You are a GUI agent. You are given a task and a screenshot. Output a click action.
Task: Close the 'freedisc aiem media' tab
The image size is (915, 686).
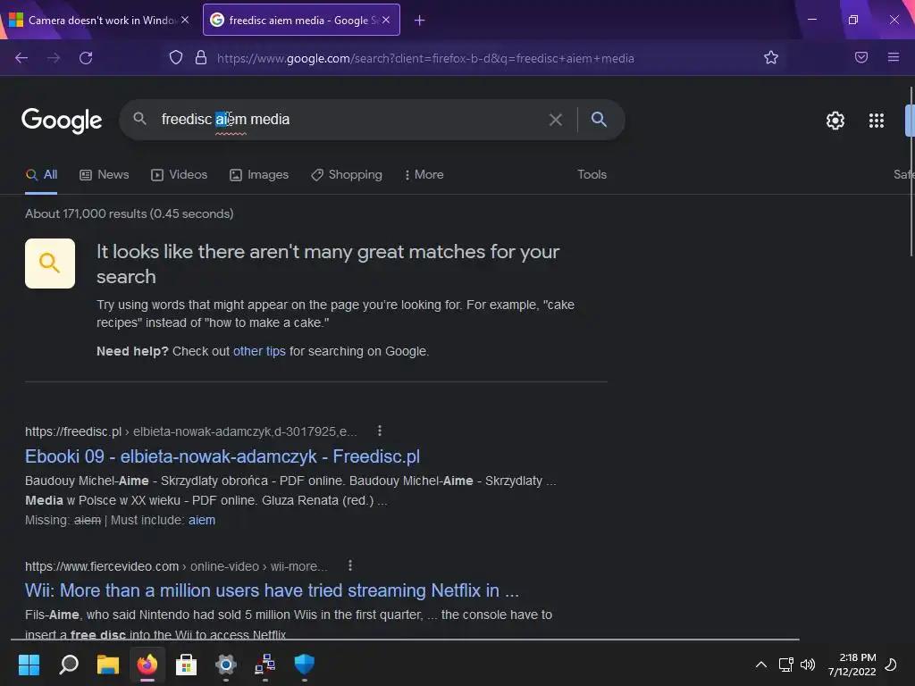click(386, 20)
